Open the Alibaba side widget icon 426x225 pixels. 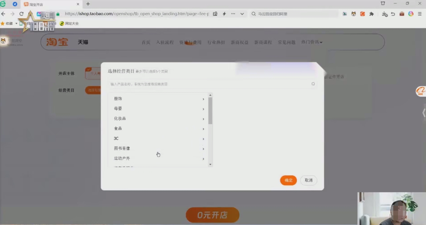pos(421,91)
